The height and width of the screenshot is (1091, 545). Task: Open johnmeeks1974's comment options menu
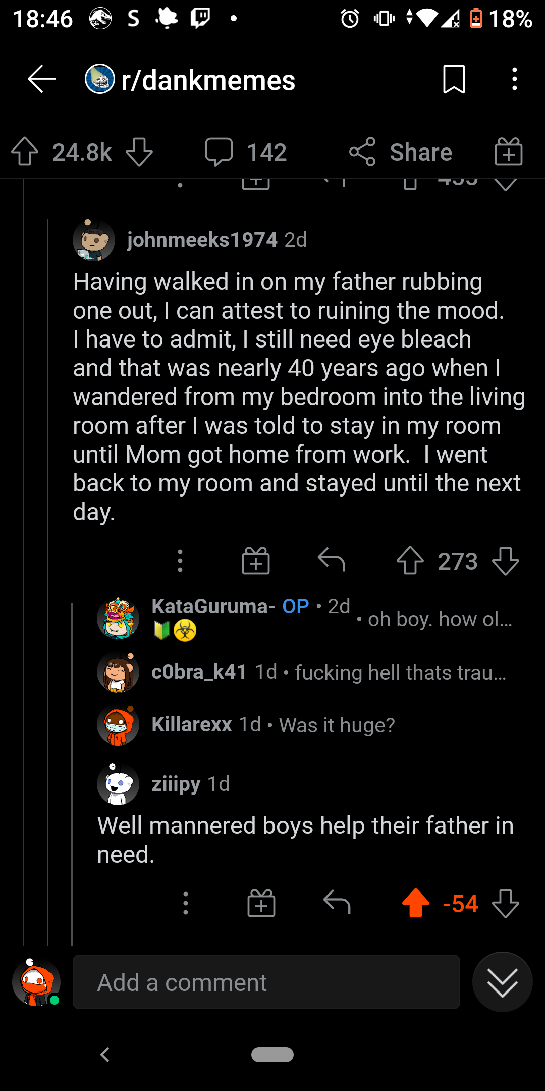point(180,560)
